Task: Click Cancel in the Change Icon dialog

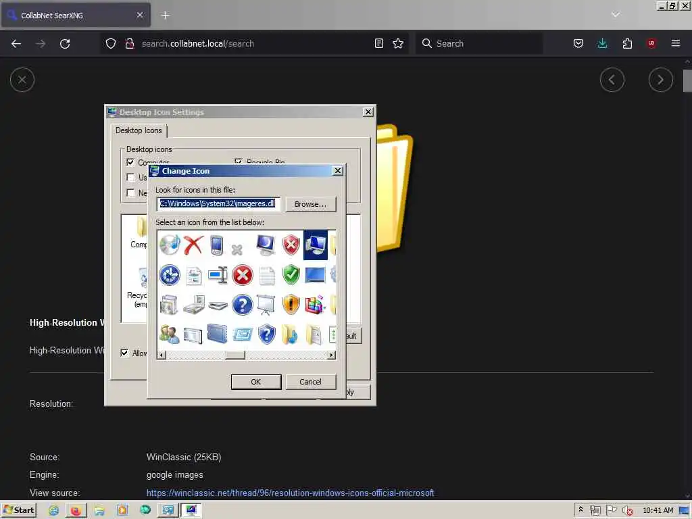Action: pos(311,382)
